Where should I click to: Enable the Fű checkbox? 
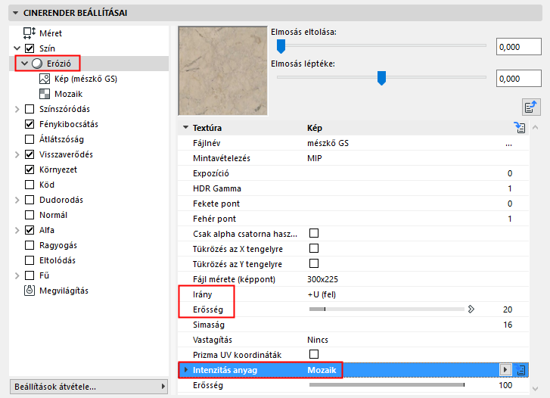tap(30, 275)
